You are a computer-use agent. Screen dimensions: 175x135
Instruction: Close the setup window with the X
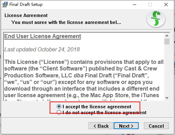pyautogui.click(x=166, y=5)
